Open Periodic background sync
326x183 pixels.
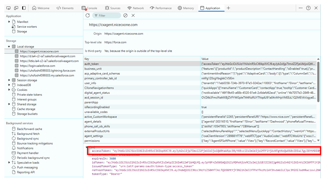[33, 158]
